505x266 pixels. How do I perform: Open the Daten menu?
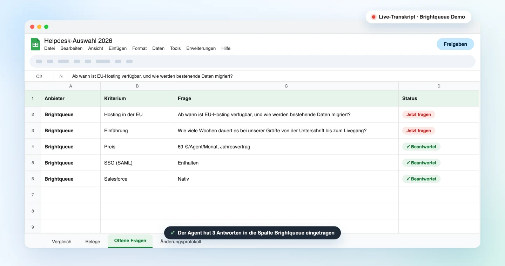[x=159, y=48]
